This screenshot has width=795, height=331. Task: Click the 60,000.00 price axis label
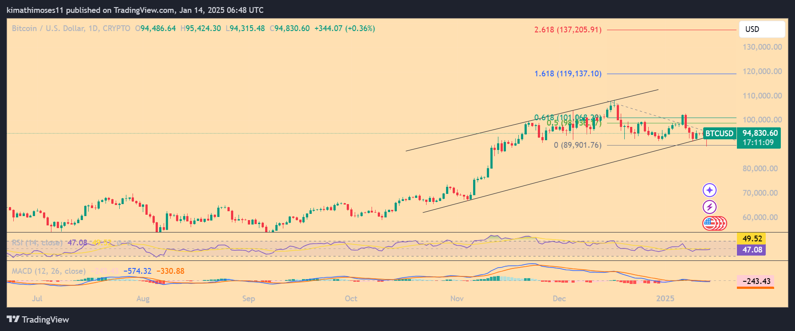760,217
